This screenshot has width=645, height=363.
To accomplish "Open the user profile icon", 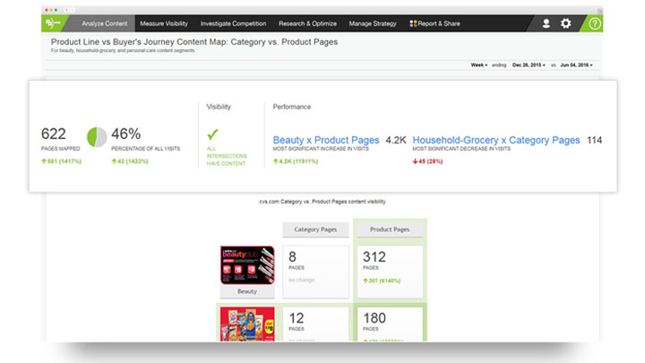I will click(x=546, y=23).
